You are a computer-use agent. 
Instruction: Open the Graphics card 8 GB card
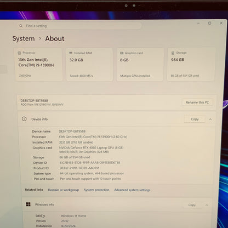coord(140,65)
